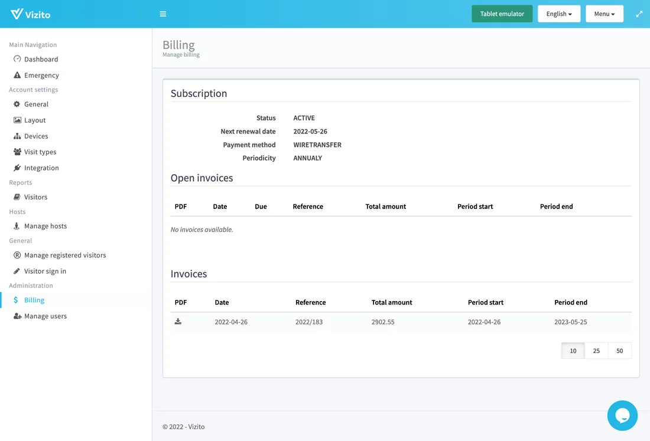650x441 pixels.
Task: Expand the hamburger navigation menu
Action: 162,14
